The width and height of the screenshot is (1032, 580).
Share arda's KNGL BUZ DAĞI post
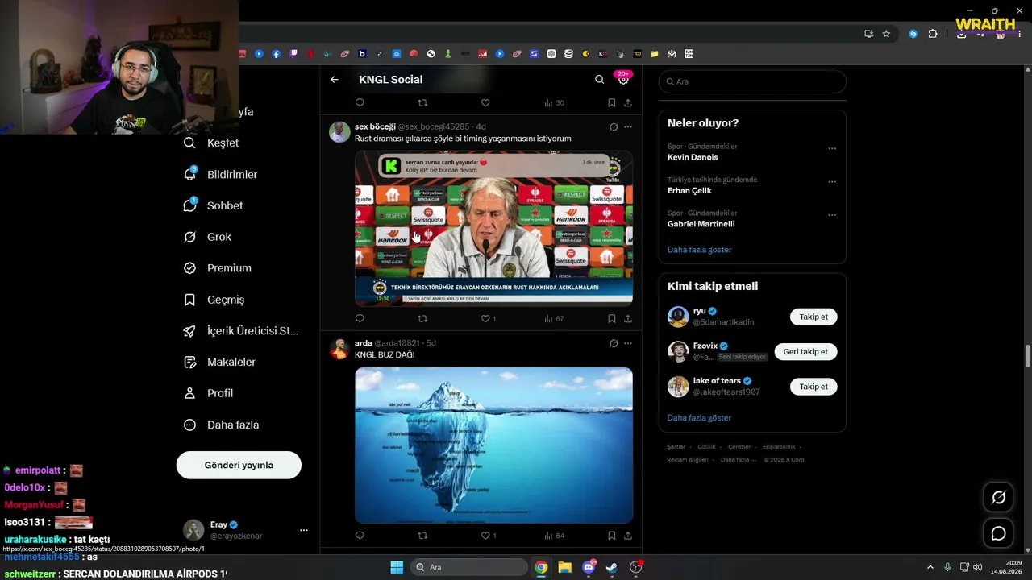coord(628,536)
